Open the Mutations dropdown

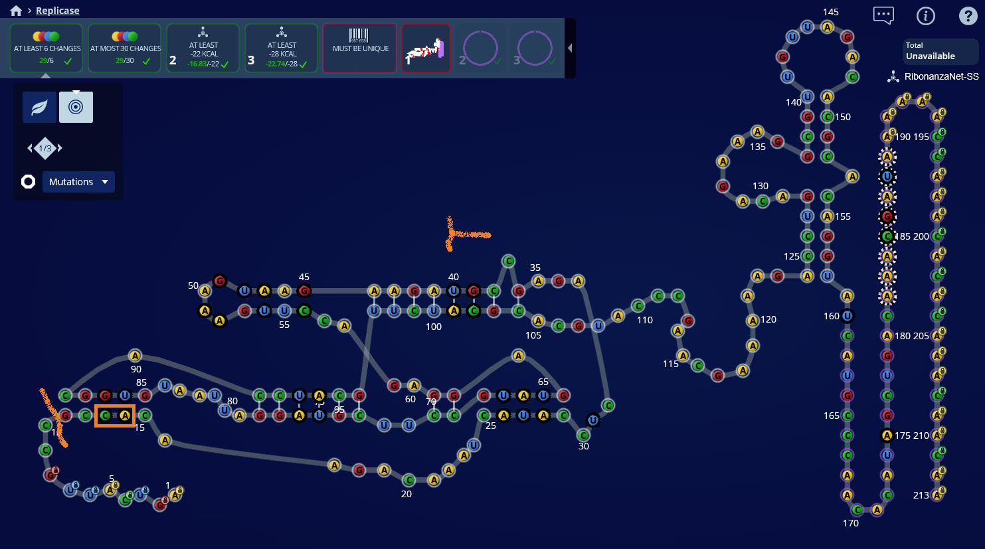78,182
